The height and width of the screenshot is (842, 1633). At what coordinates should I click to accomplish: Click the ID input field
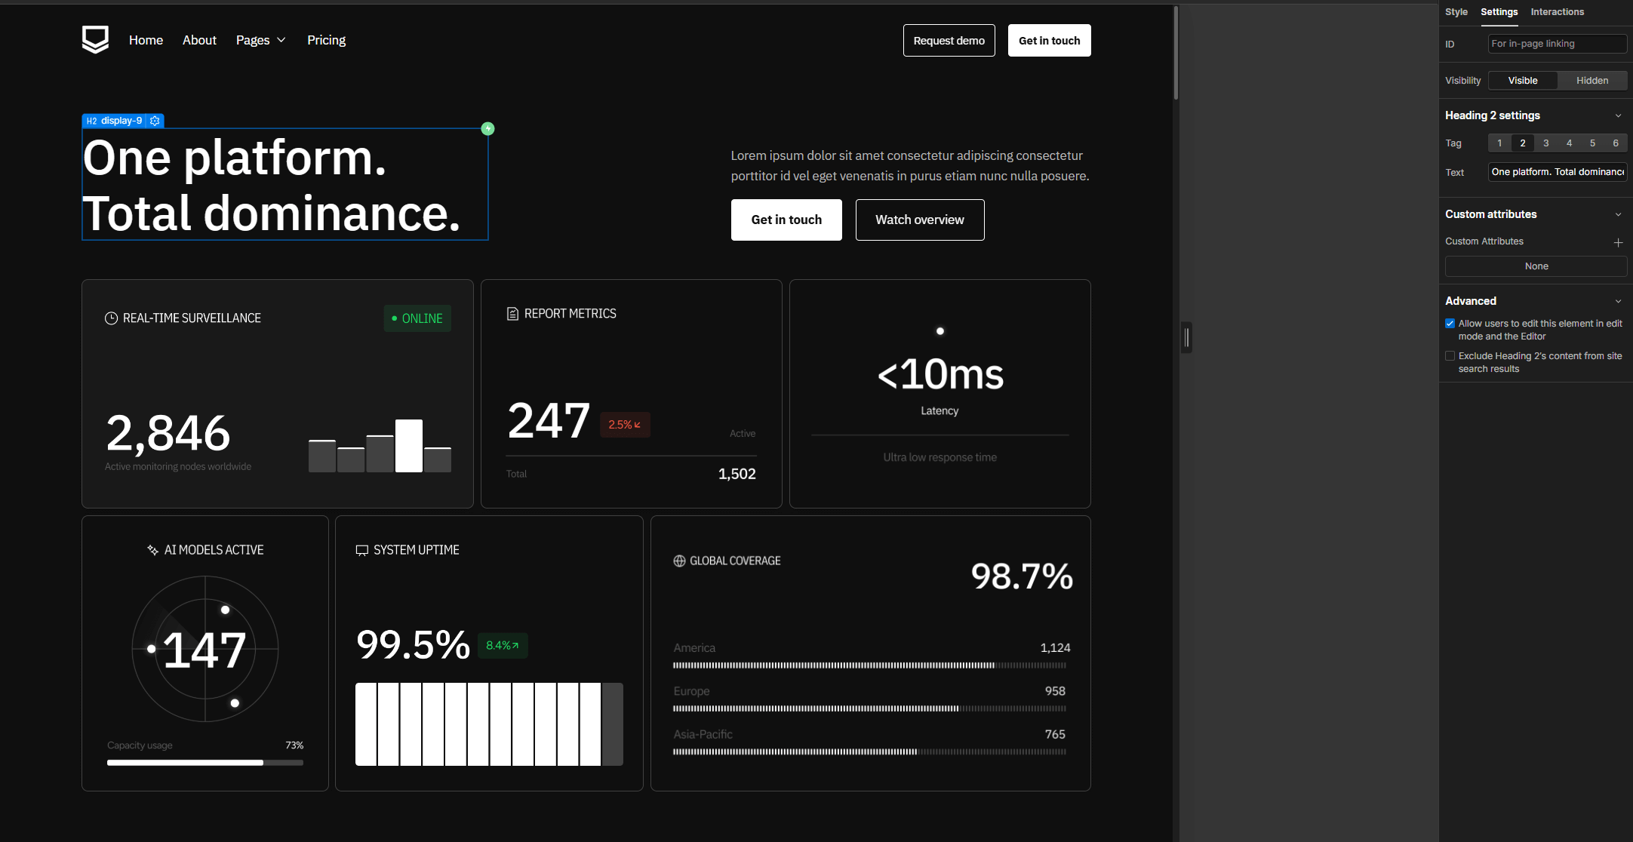1557,44
